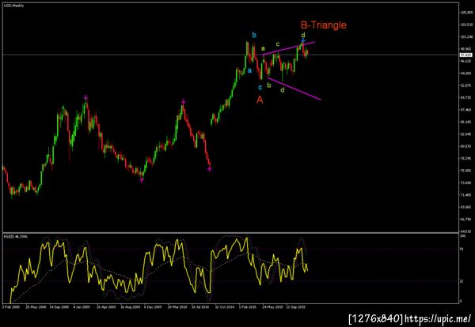Click the USD,Weekly chart title
Viewport: 475px width, 327px height.
click(x=14, y=6)
